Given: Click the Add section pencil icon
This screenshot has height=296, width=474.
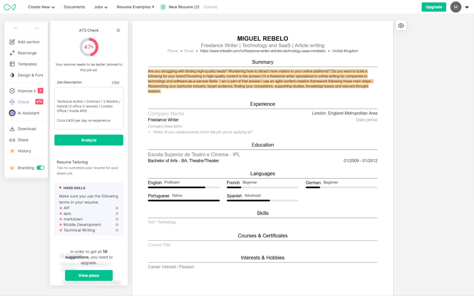Looking at the screenshot, I should 12,42.
